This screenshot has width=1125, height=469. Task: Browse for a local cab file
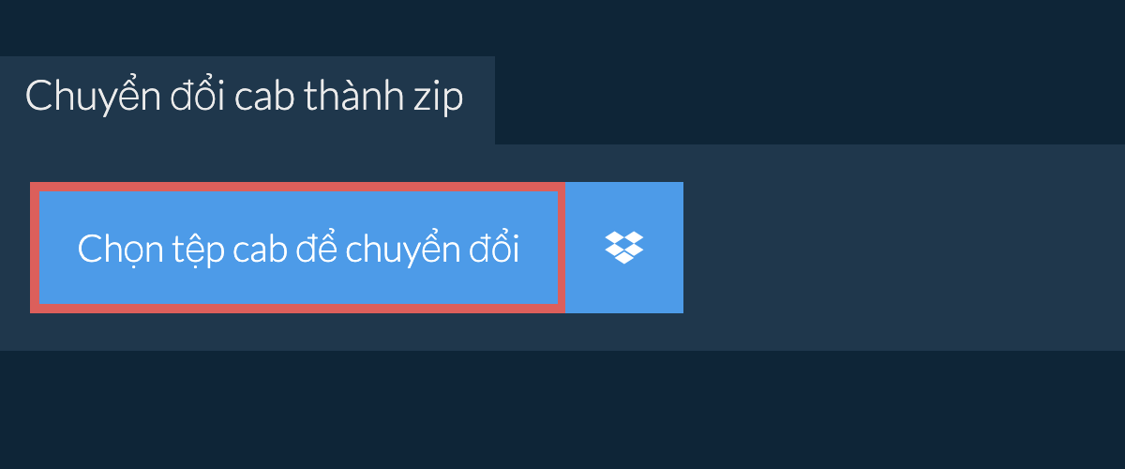(x=298, y=248)
